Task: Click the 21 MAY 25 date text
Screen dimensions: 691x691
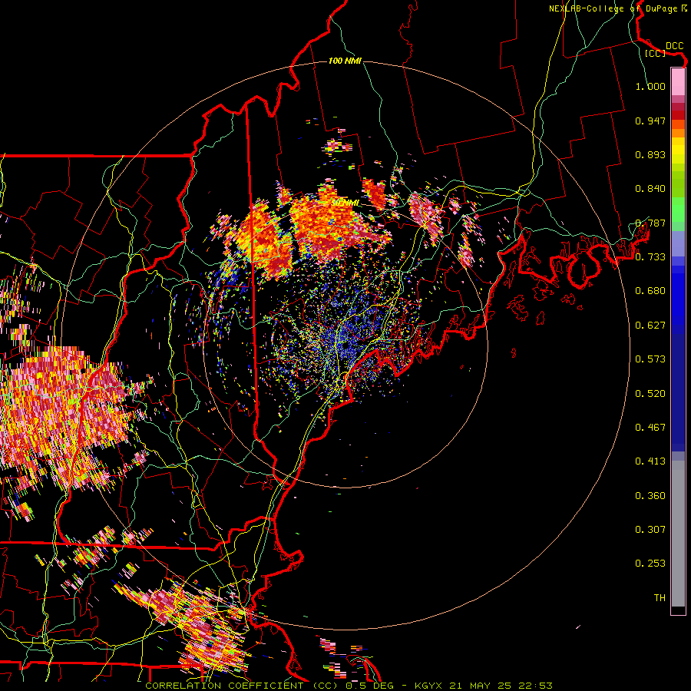Action: [481, 686]
